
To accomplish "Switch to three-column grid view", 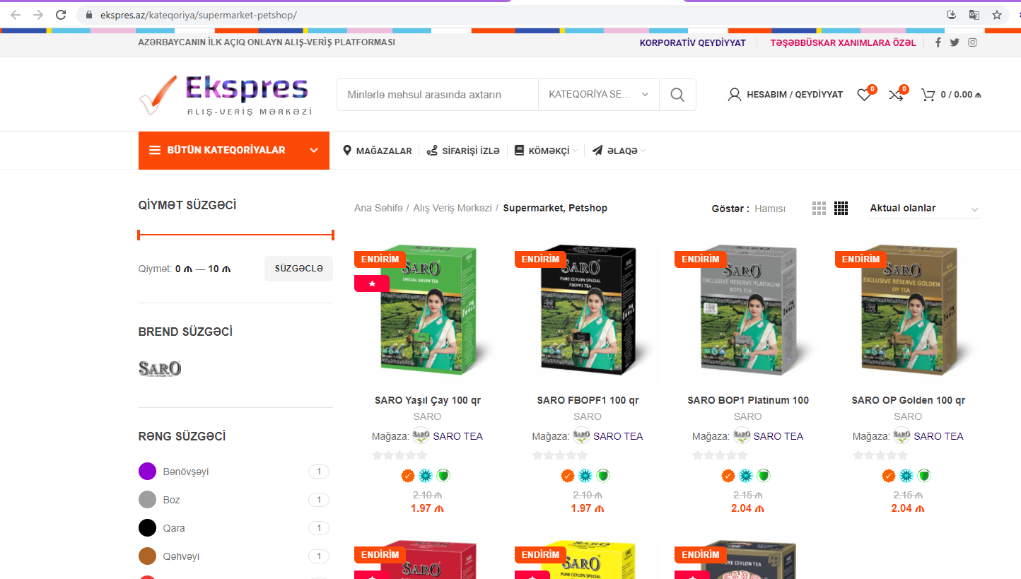I will click(x=819, y=208).
